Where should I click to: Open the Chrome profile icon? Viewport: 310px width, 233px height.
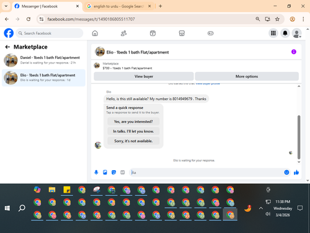pyautogui.click(x=292, y=19)
